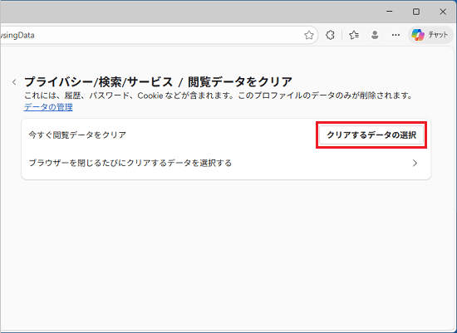Go back using the arrow beside プライバシー heading
The height and width of the screenshot is (333, 457).
click(x=14, y=82)
